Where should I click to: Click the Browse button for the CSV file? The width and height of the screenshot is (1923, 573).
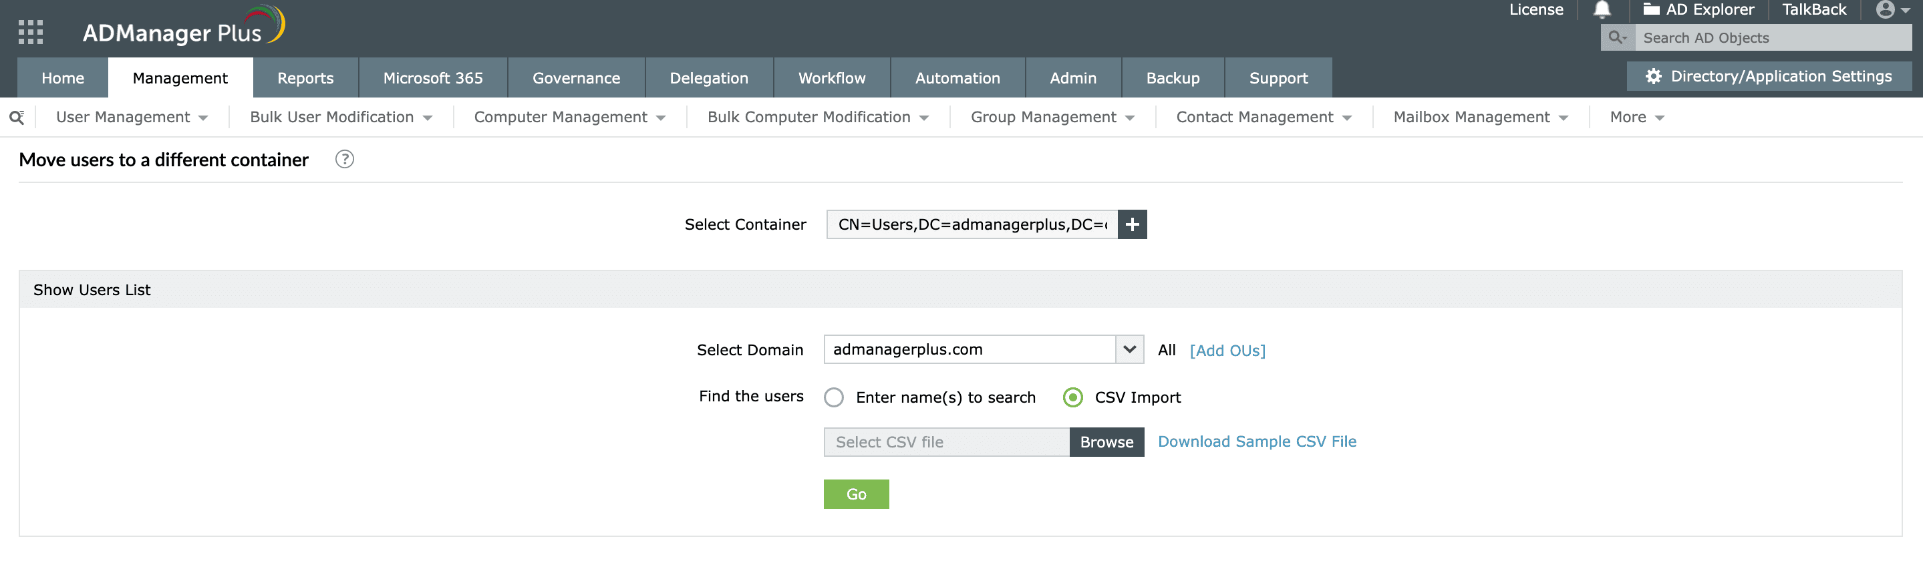(1106, 442)
